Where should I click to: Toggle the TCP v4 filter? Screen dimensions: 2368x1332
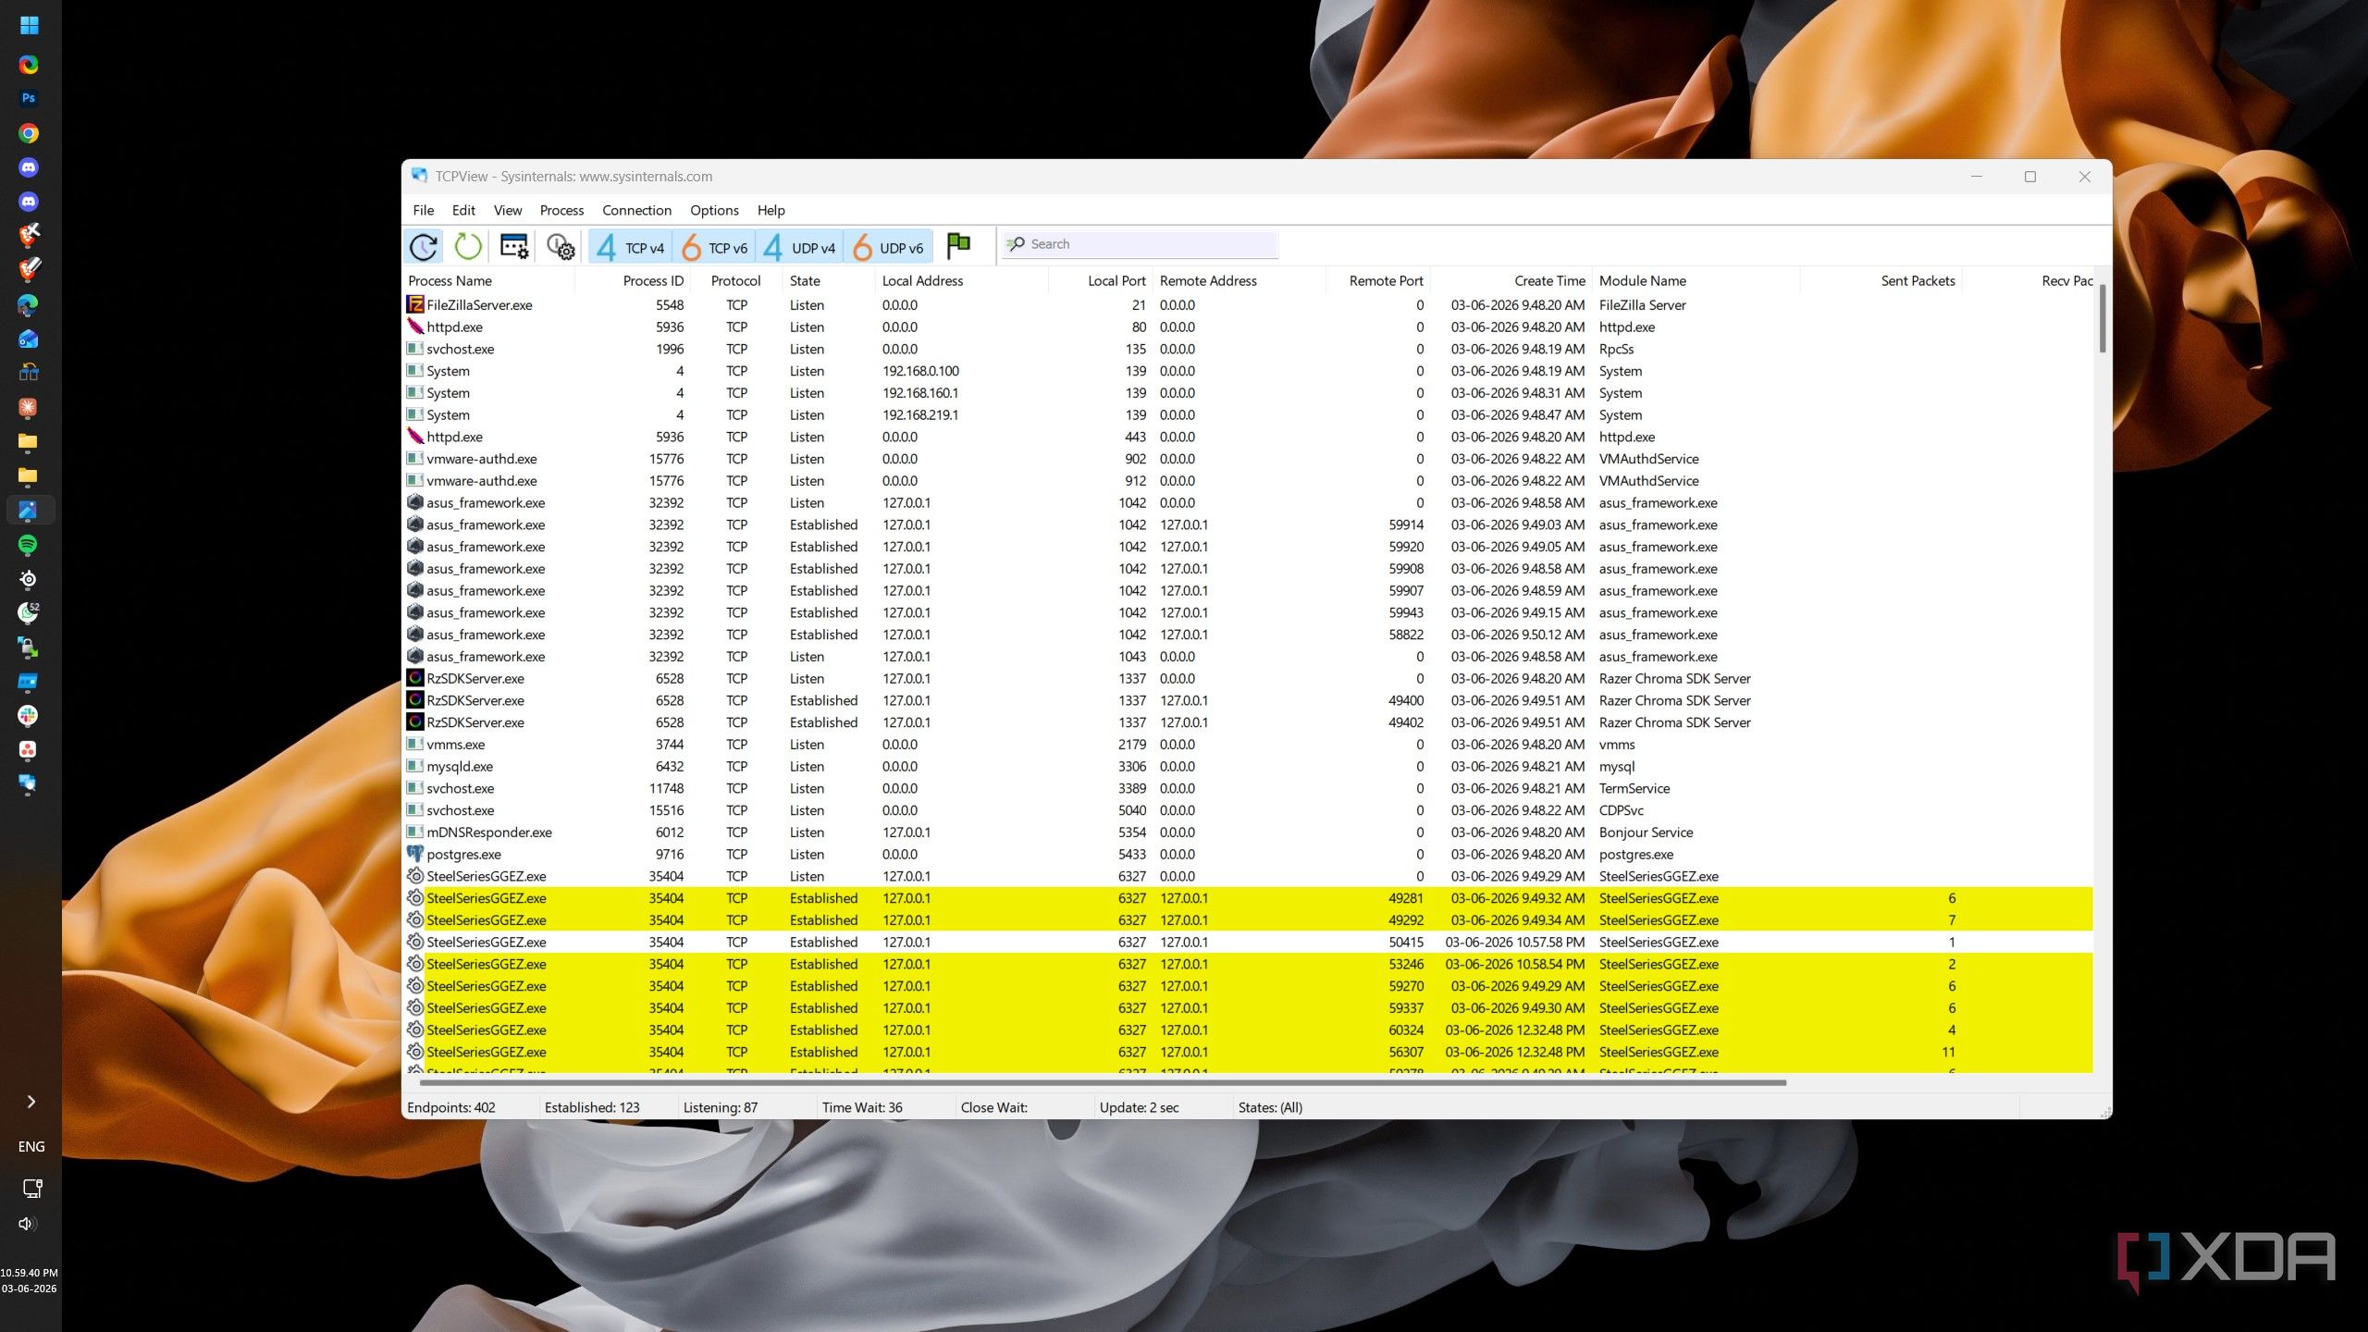[x=631, y=247]
